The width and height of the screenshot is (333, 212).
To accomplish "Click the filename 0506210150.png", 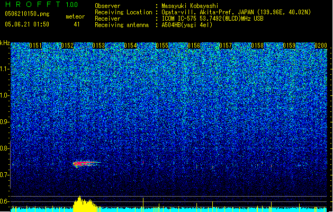I will (27, 14).
